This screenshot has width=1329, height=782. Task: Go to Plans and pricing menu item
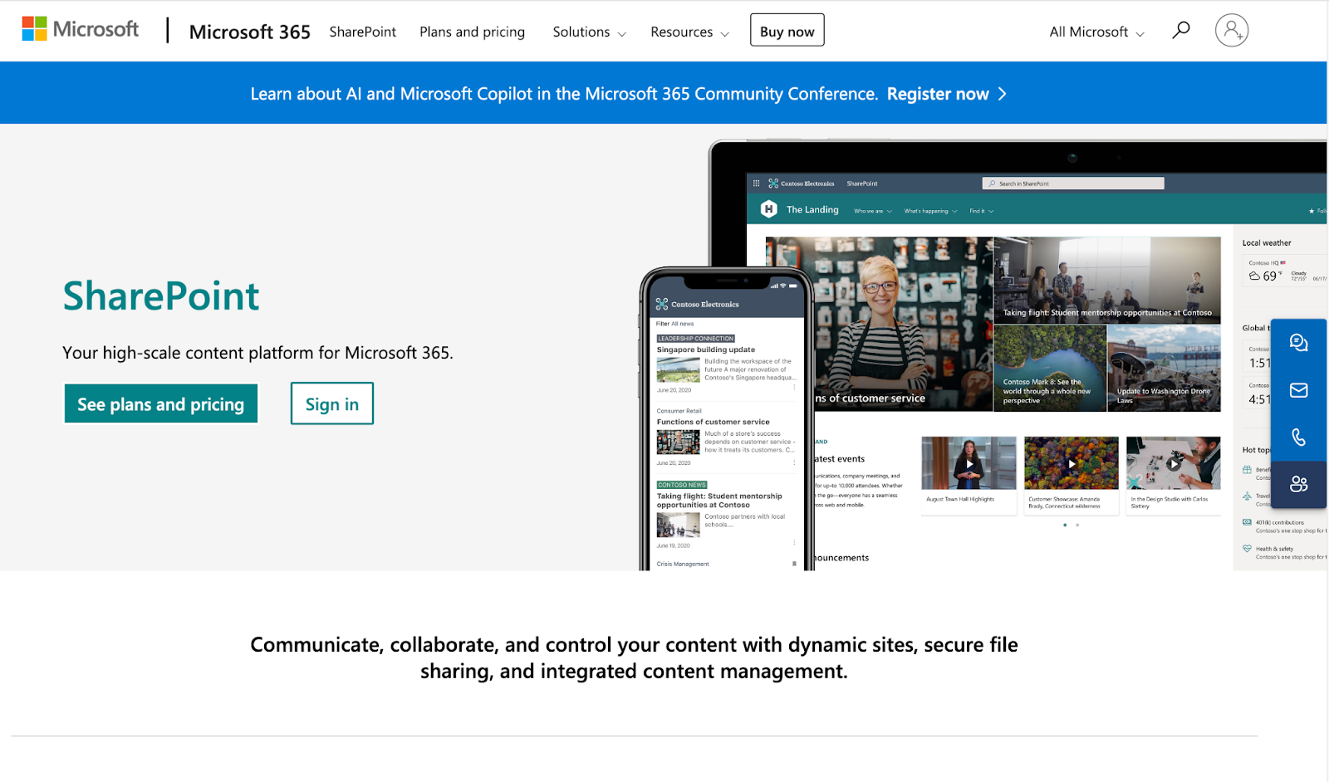[472, 32]
